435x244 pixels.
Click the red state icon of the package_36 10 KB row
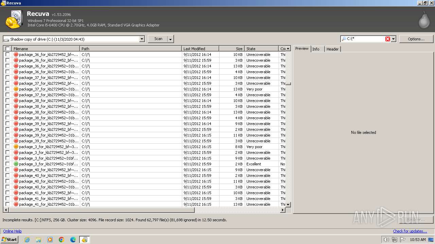(16, 55)
